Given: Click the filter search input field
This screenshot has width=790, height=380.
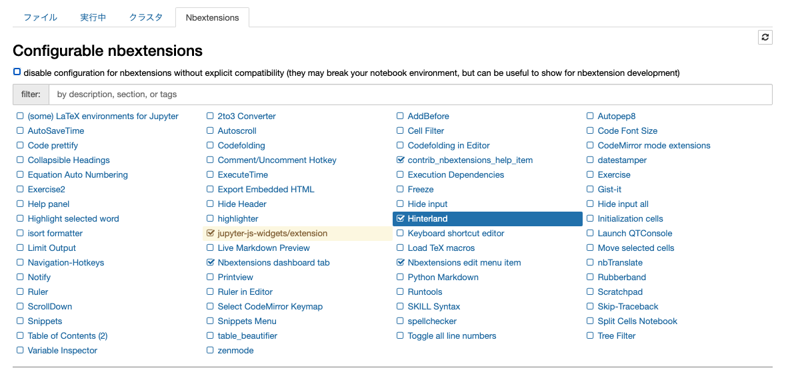Looking at the screenshot, I should coord(410,95).
